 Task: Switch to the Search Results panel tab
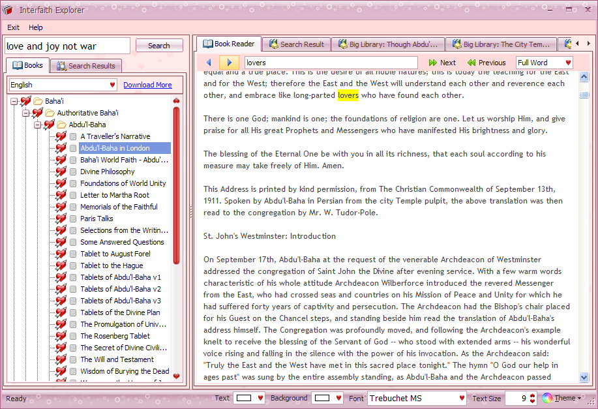point(85,66)
